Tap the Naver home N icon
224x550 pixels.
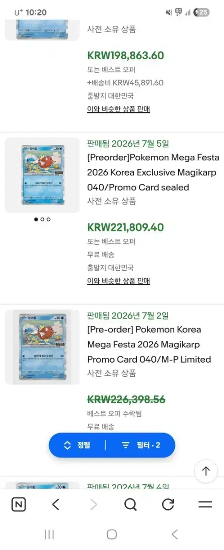[18, 505]
